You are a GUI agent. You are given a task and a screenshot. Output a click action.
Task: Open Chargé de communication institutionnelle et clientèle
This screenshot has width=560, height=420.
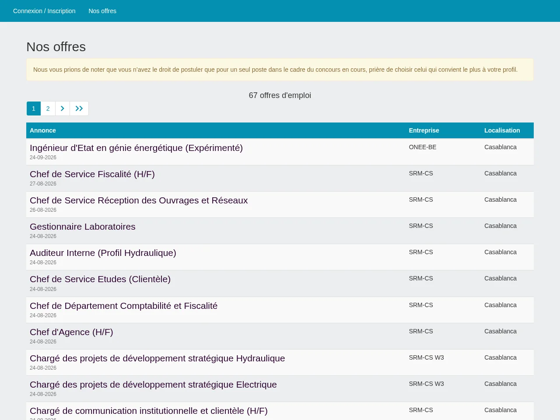tap(149, 411)
